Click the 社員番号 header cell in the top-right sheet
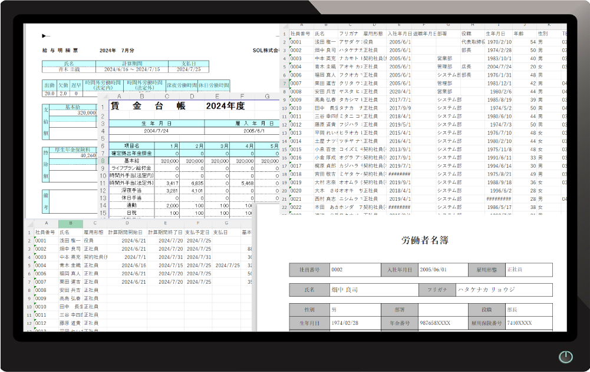This screenshot has height=372, width=590. pos(301,34)
